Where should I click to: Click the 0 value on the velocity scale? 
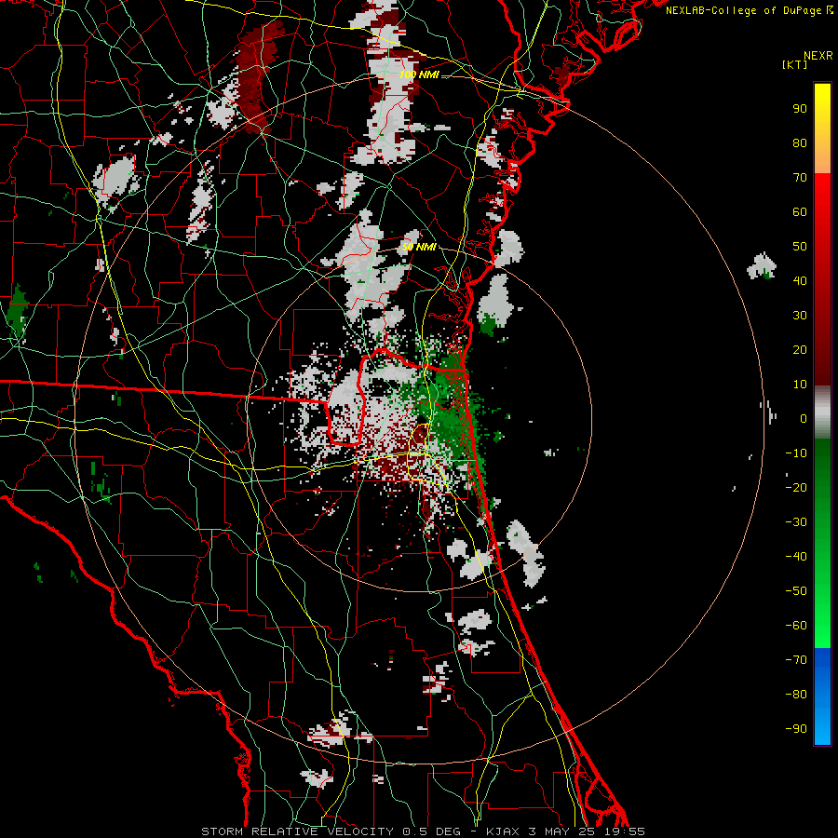tap(804, 419)
